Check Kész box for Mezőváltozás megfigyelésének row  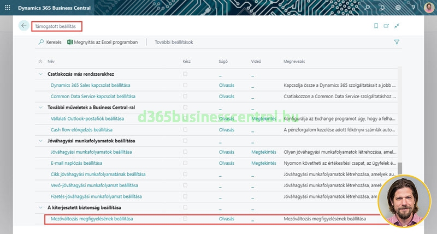(x=185, y=219)
